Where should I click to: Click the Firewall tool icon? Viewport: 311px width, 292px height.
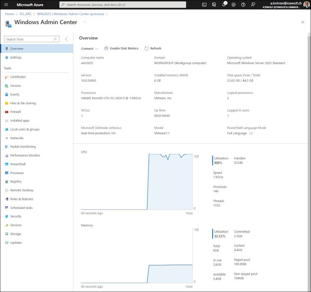point(7,112)
